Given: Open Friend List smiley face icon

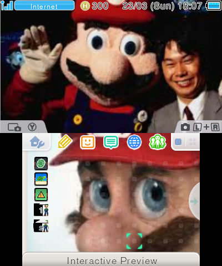Looking at the screenshot, I should (x=88, y=142).
